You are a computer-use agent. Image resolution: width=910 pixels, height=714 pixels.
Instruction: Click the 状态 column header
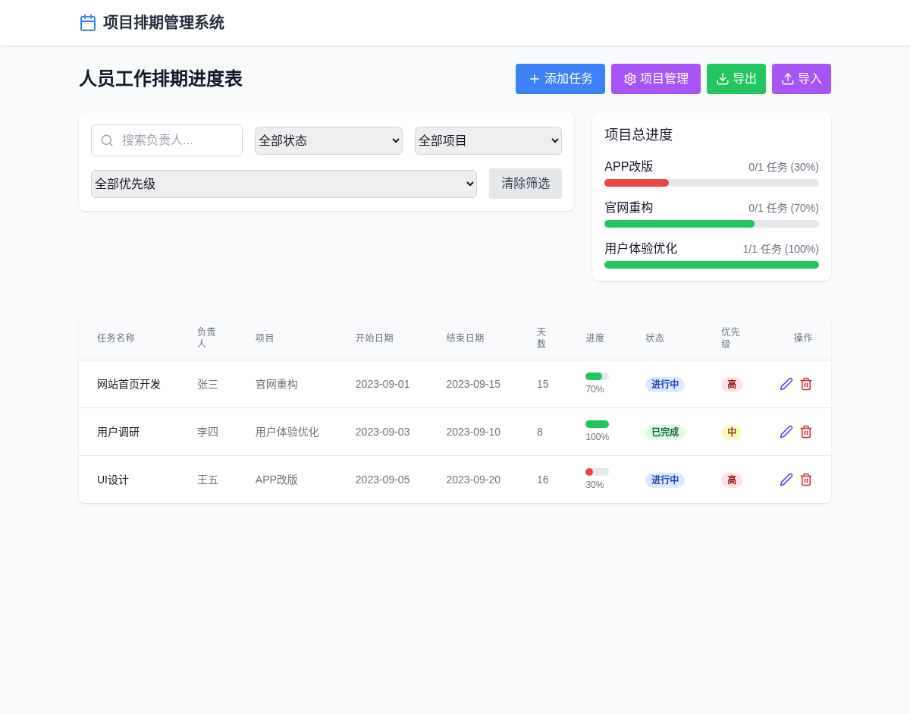655,338
